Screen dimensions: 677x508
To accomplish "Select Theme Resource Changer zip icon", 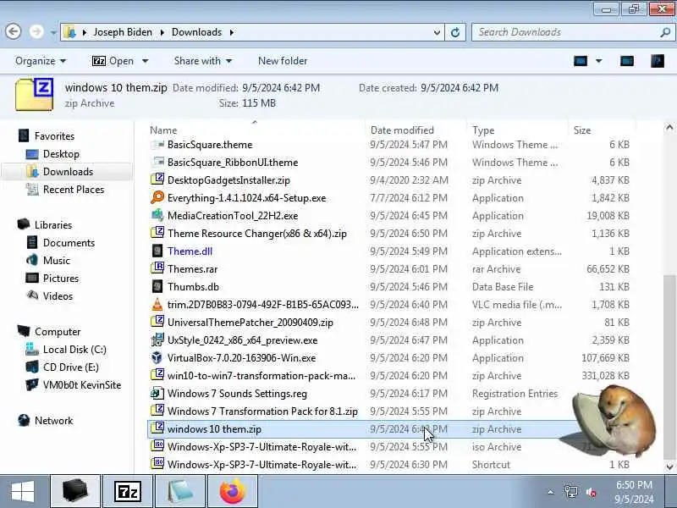I will point(157,233).
